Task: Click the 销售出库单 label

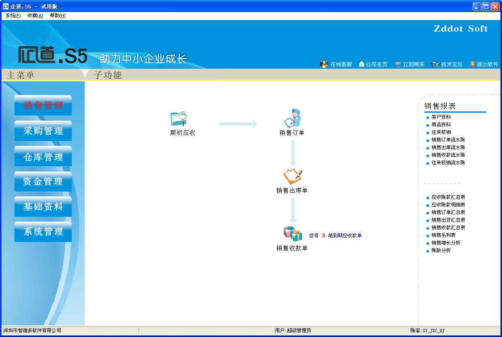Action: (292, 190)
